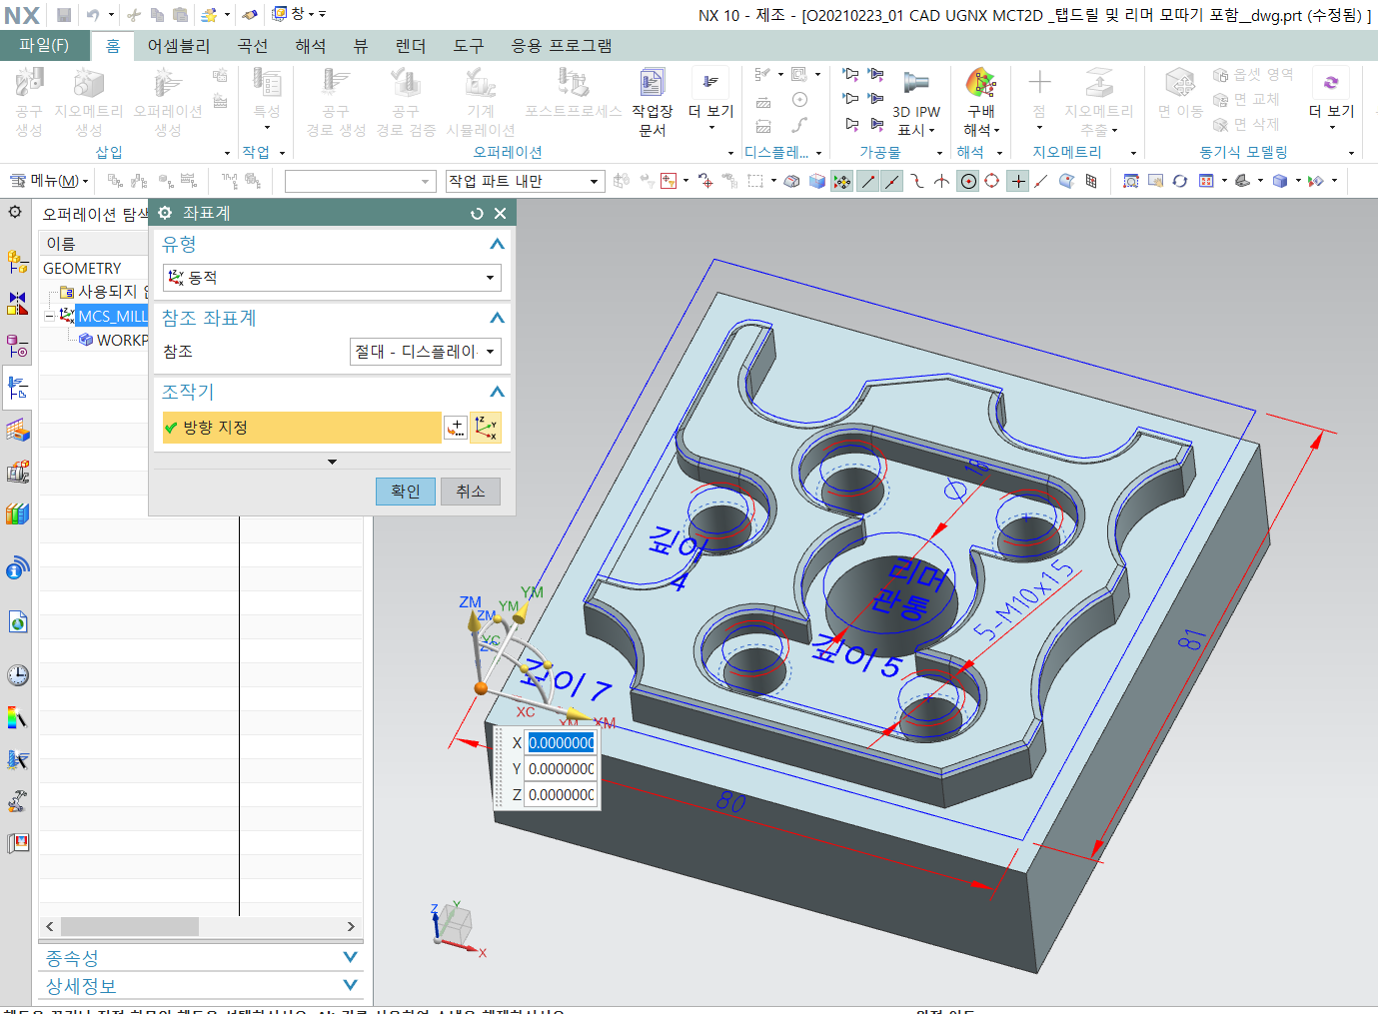The image size is (1378, 1014).
Task: Toggle the arc center snap option
Action: point(967,181)
